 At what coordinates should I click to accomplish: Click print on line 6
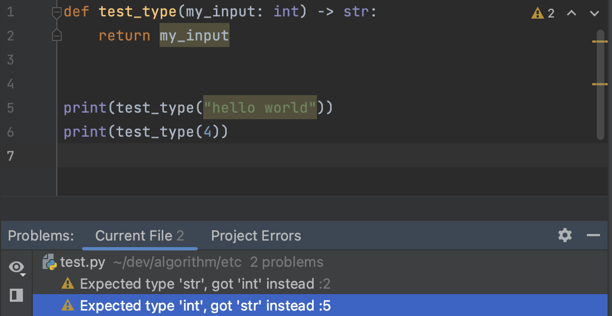[x=85, y=132]
